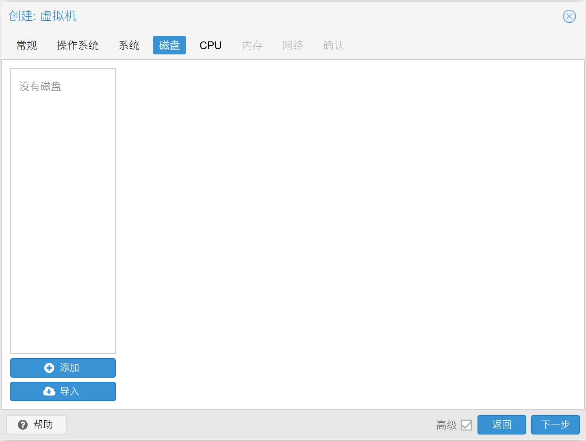Viewport: 586px width, 441px height.
Task: Open the 网络 tab
Action: [x=293, y=45]
